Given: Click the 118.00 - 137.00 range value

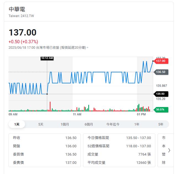Looking at the screenshot, I should click(138, 146).
